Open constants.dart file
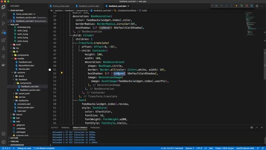The height and width of the screenshot is (150, 266). coord(24,104)
